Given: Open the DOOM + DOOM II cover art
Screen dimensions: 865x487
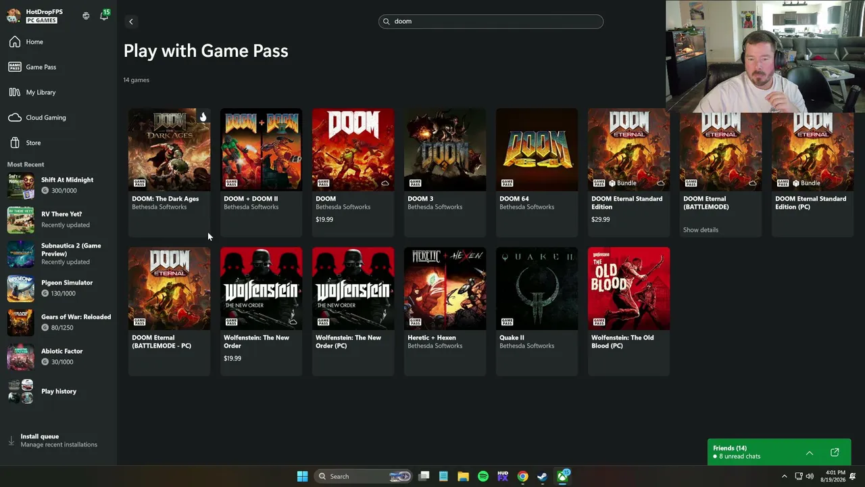Looking at the screenshot, I should [x=262, y=149].
